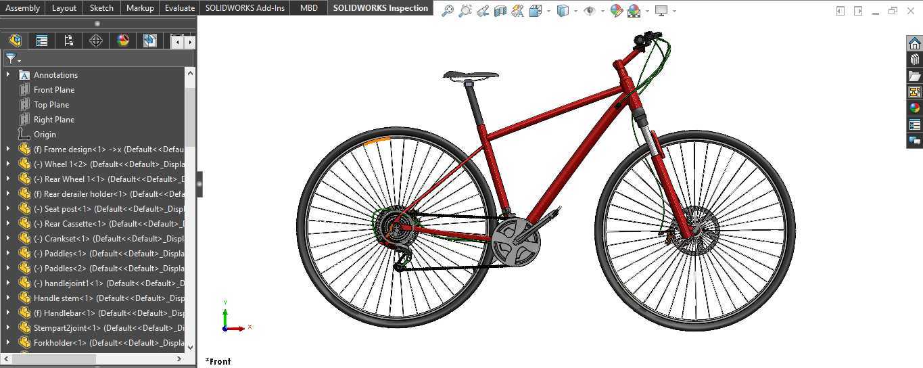Select Forkholder<1> component
Image resolution: width=923 pixels, height=368 pixels.
[x=109, y=343]
